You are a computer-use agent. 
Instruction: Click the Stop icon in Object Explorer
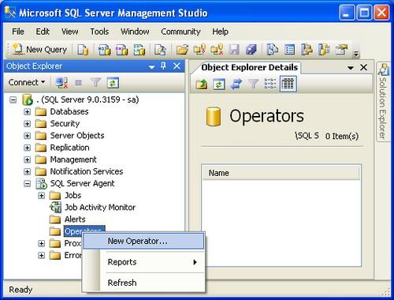[x=78, y=83]
